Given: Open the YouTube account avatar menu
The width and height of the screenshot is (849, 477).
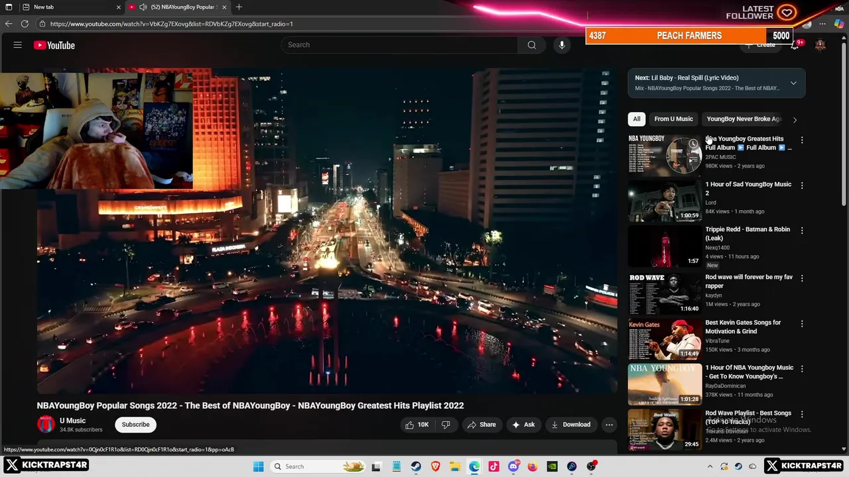Looking at the screenshot, I should [x=820, y=45].
